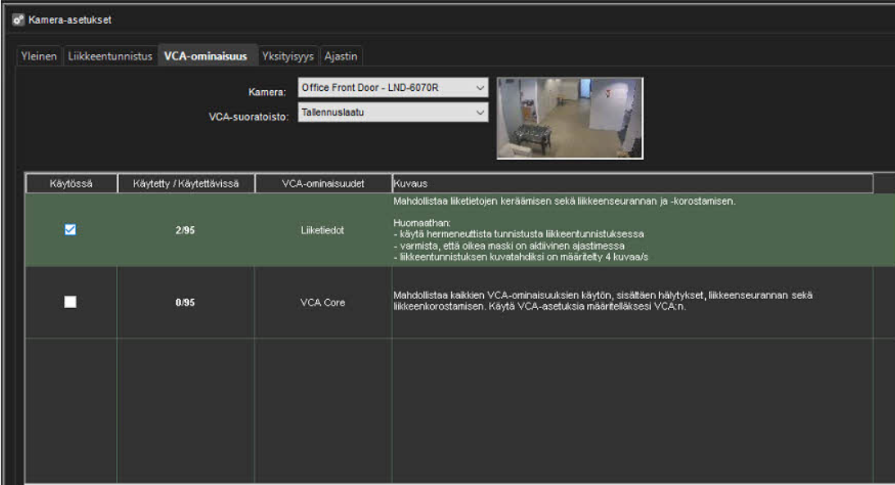Select the VCA-ominaisuus tab
Screen dimensions: 895x485
[207, 56]
